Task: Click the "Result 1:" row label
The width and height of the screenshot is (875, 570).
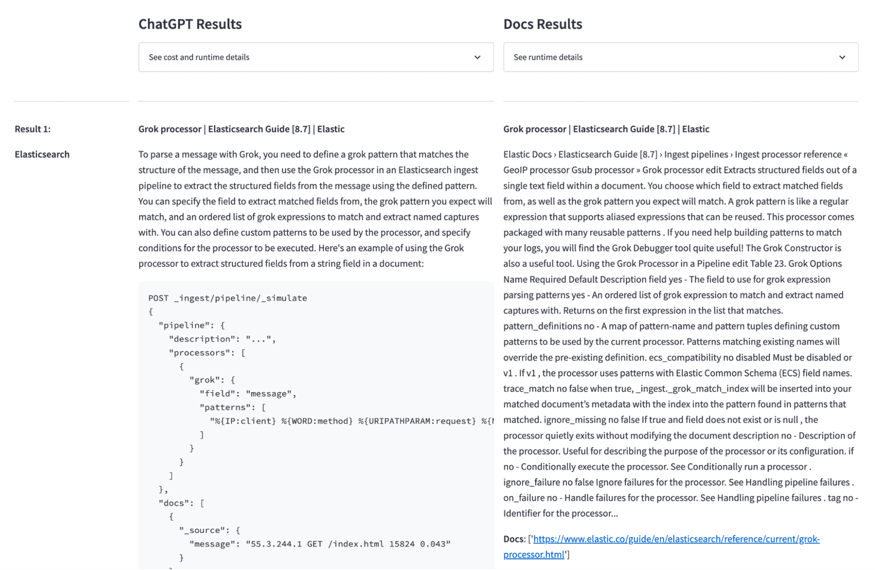Action: click(33, 129)
